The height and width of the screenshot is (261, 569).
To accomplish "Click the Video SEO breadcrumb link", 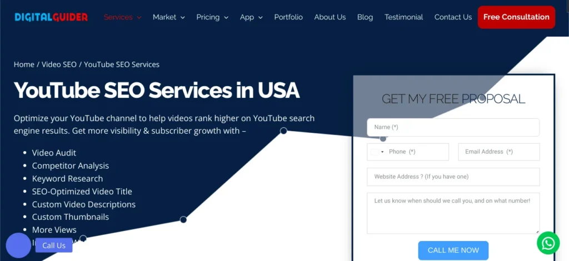I will 59,64.
